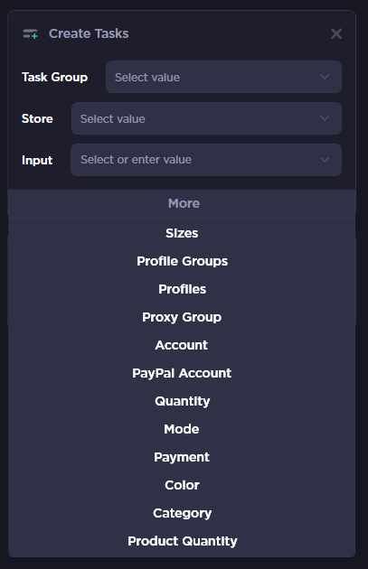The image size is (368, 569).
Task: Pick the Color option
Action: [x=182, y=485]
